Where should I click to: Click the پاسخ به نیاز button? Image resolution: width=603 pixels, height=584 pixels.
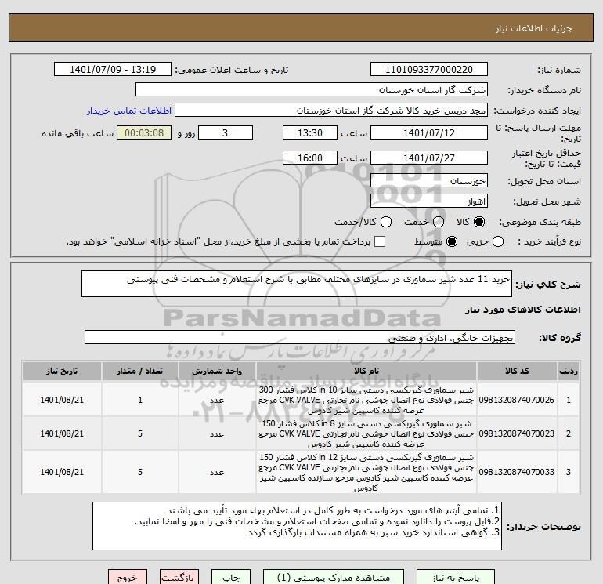456,578
